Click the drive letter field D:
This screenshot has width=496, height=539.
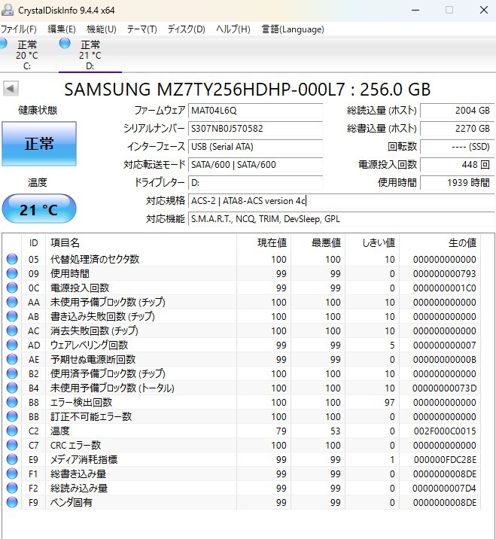[x=255, y=183]
